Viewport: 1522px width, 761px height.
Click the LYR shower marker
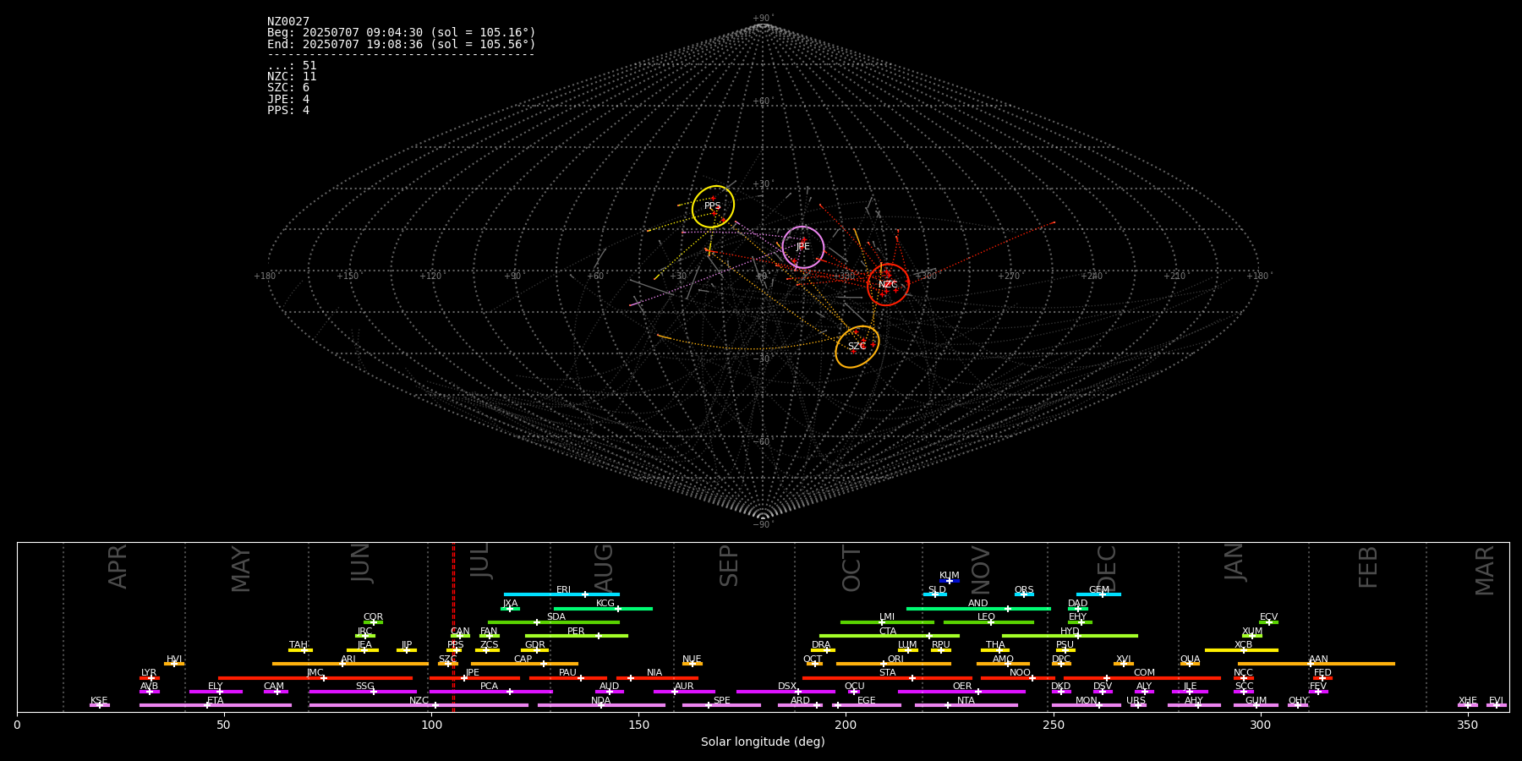[151, 678]
